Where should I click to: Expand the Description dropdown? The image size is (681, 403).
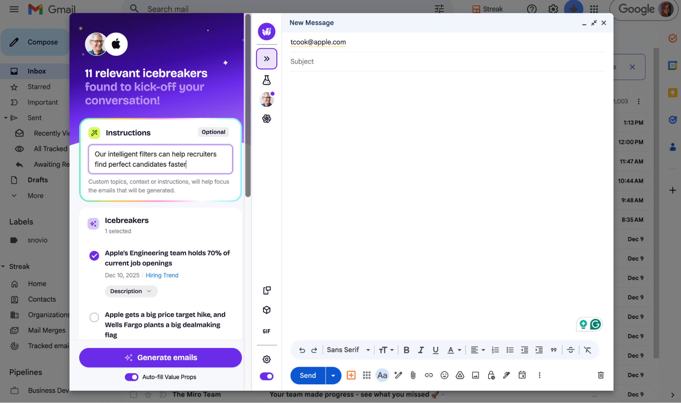tap(131, 291)
